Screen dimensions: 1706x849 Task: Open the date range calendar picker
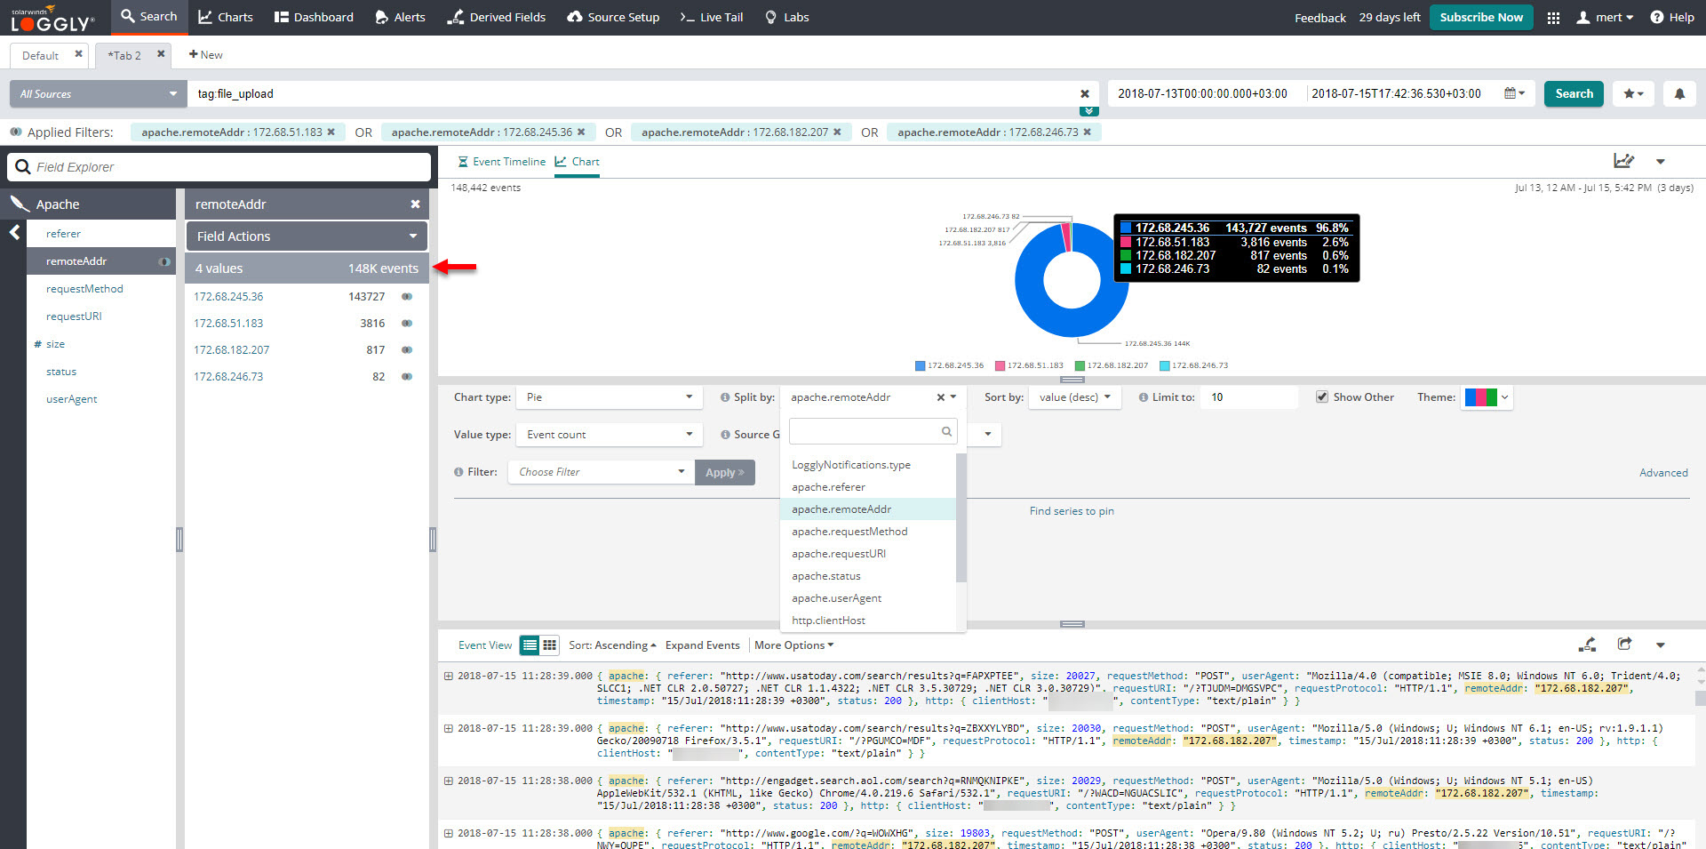pyautogui.click(x=1514, y=93)
